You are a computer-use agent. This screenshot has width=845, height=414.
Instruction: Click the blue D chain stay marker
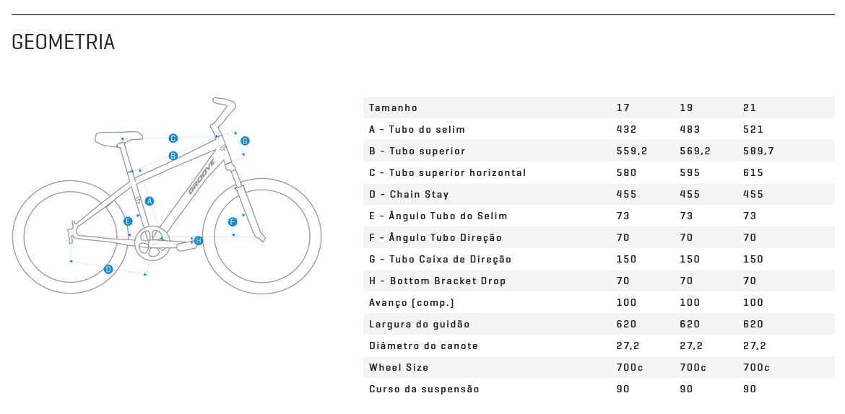[108, 269]
